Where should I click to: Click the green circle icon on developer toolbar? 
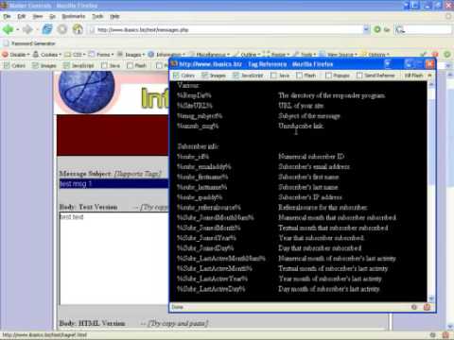click(x=446, y=55)
